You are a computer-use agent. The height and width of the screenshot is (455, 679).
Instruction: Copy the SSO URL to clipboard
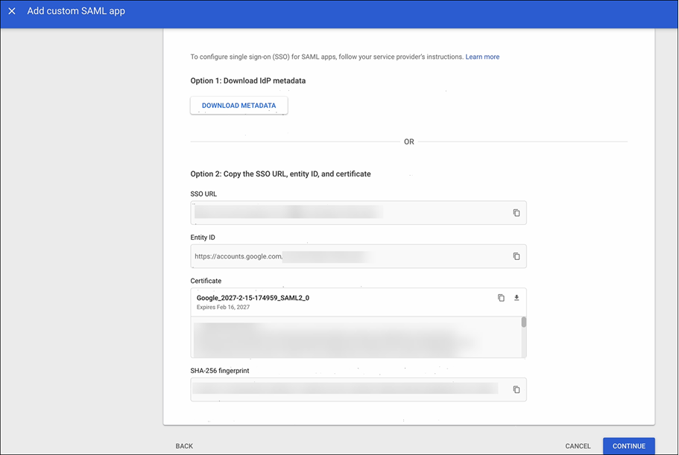click(x=517, y=212)
